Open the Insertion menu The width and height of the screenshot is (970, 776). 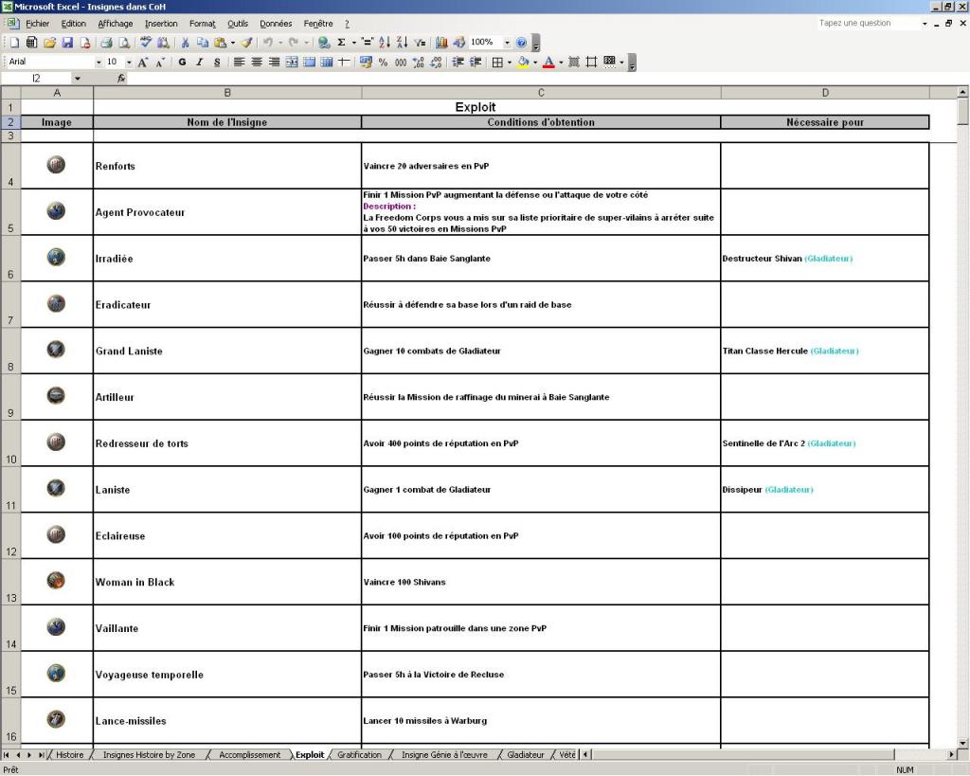161,24
